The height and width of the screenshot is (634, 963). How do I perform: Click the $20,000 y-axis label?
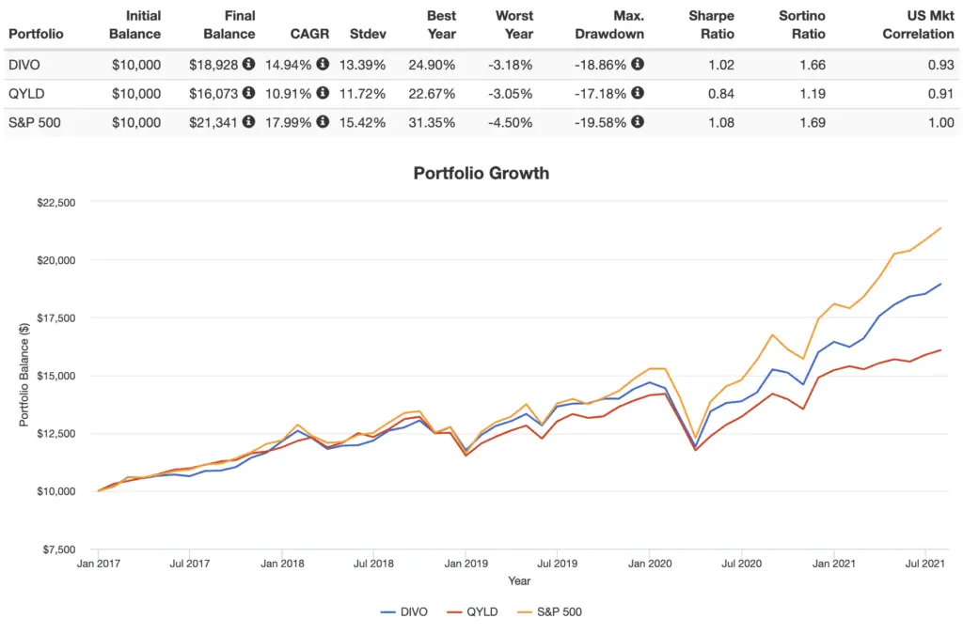coord(55,260)
